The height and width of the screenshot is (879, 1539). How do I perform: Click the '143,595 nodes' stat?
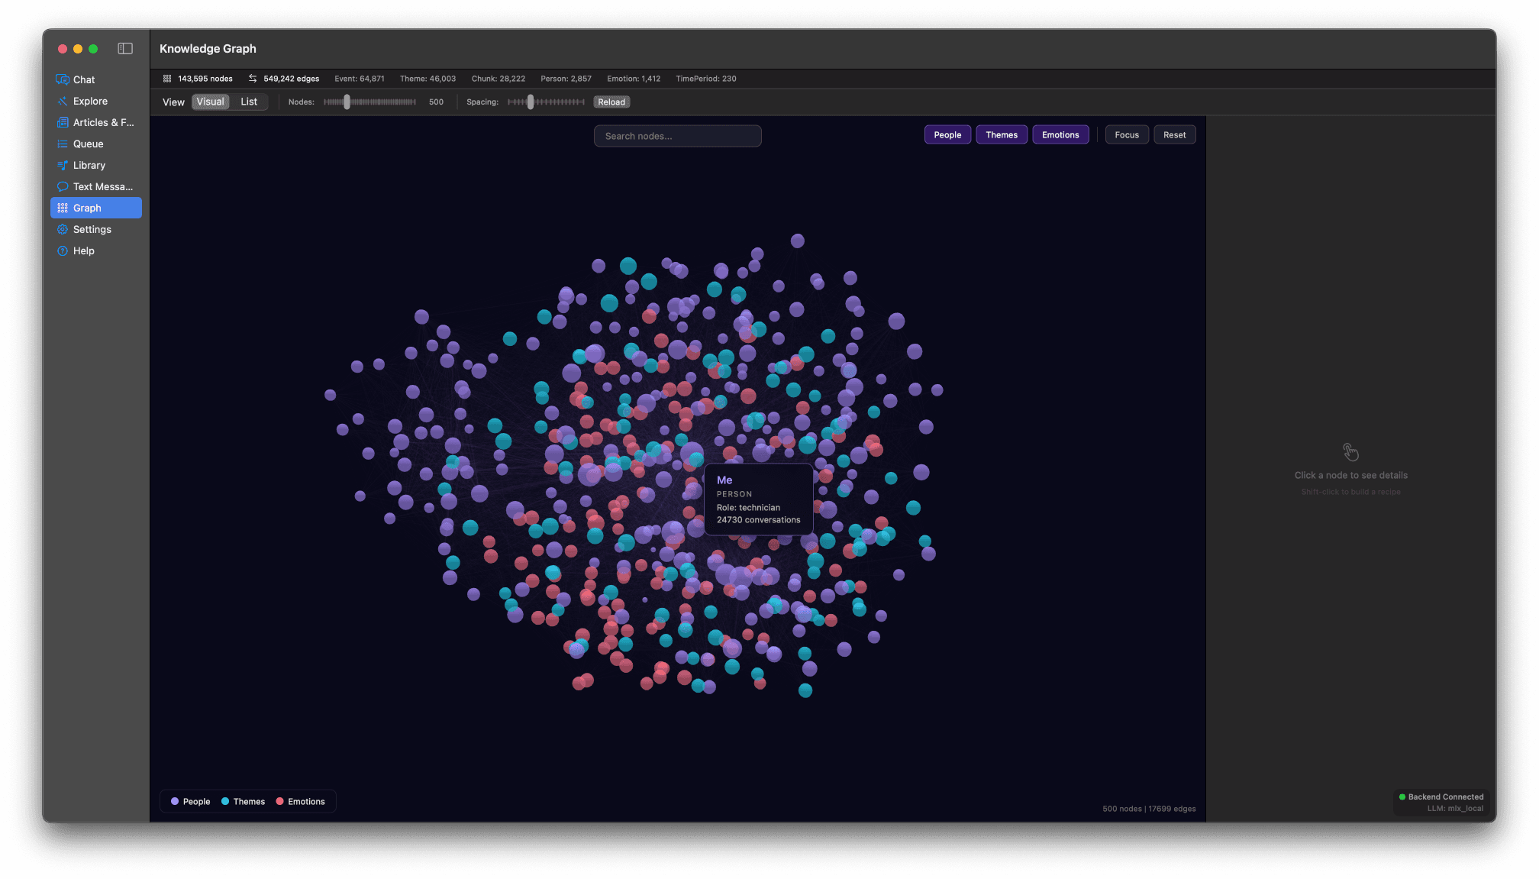point(205,79)
